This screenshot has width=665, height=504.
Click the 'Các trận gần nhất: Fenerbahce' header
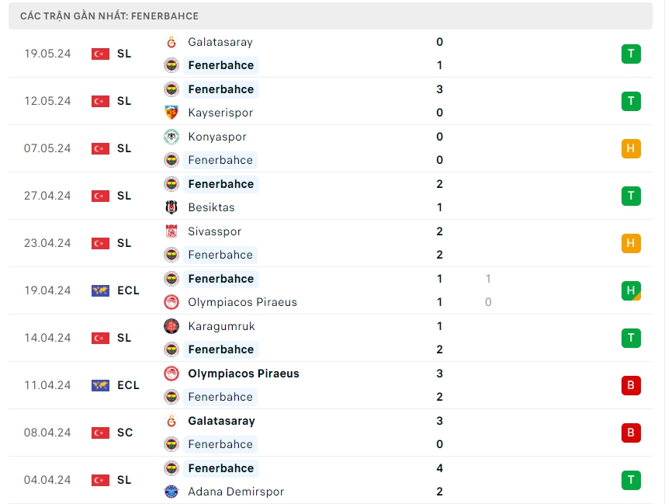pyautogui.click(x=109, y=16)
